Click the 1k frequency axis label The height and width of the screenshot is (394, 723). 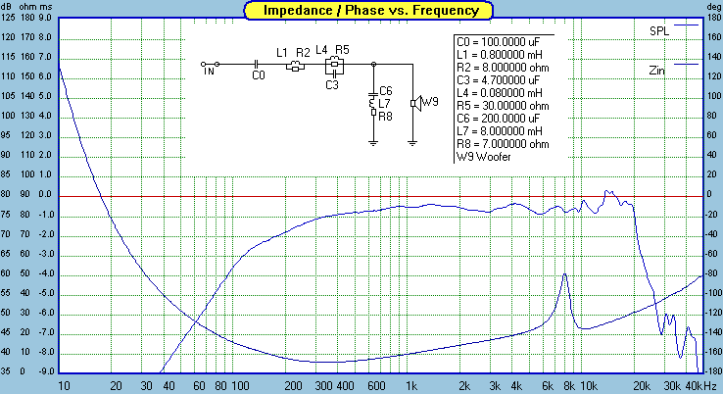click(412, 384)
